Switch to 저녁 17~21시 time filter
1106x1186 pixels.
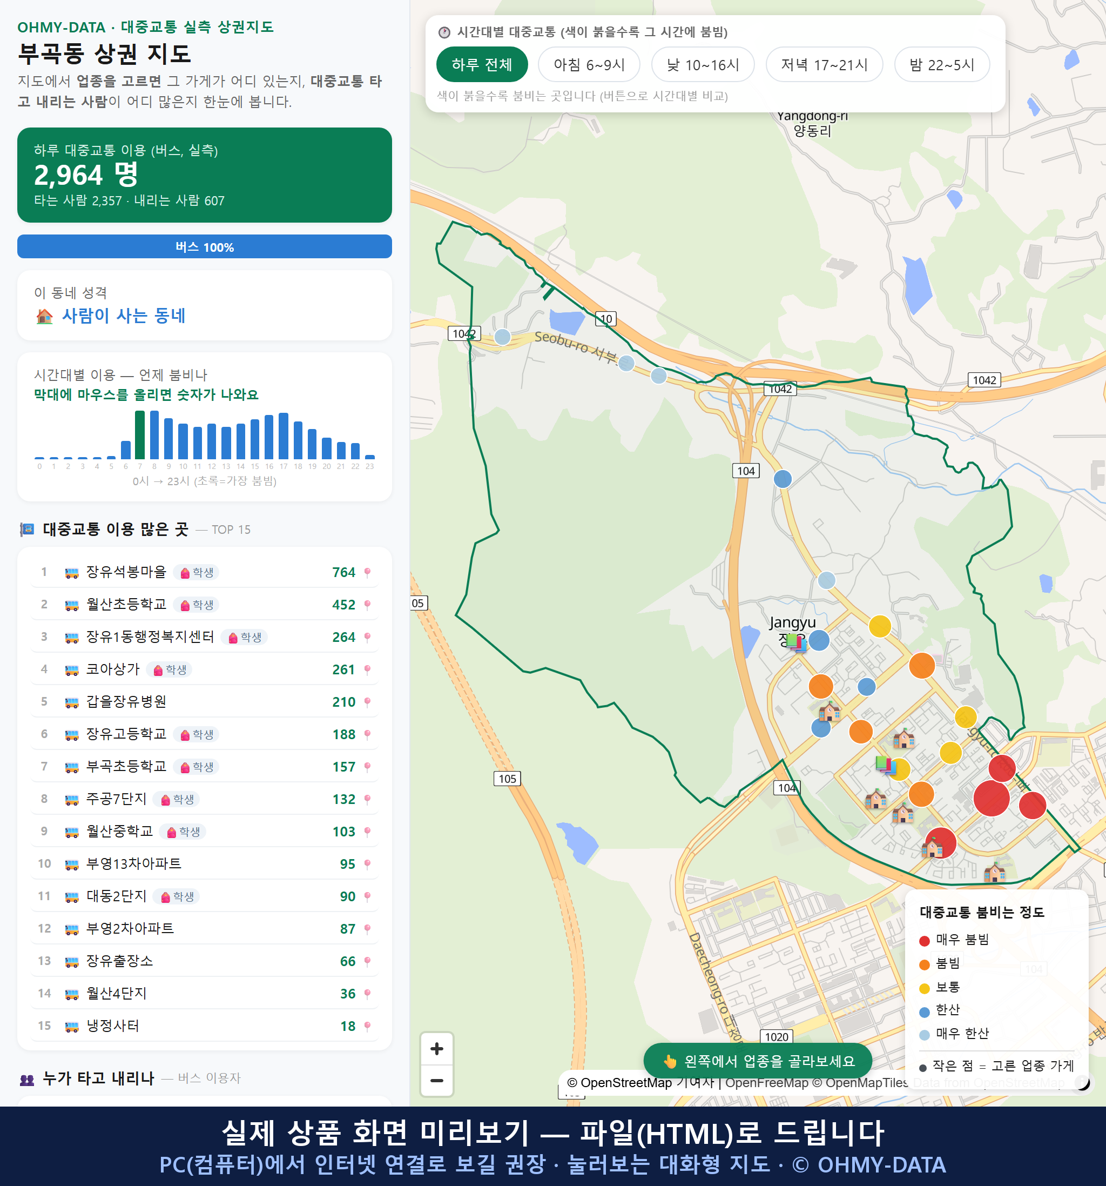824,64
